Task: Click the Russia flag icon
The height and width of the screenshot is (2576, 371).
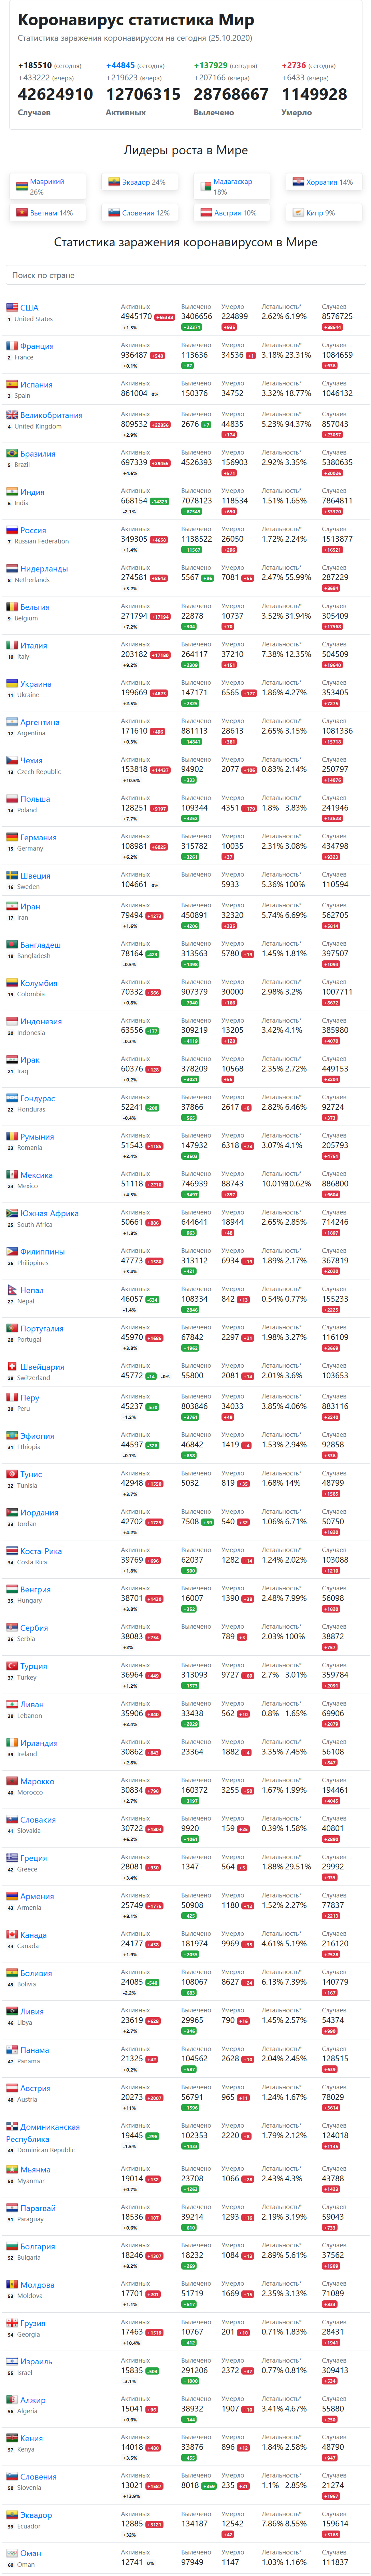Action: [x=12, y=530]
